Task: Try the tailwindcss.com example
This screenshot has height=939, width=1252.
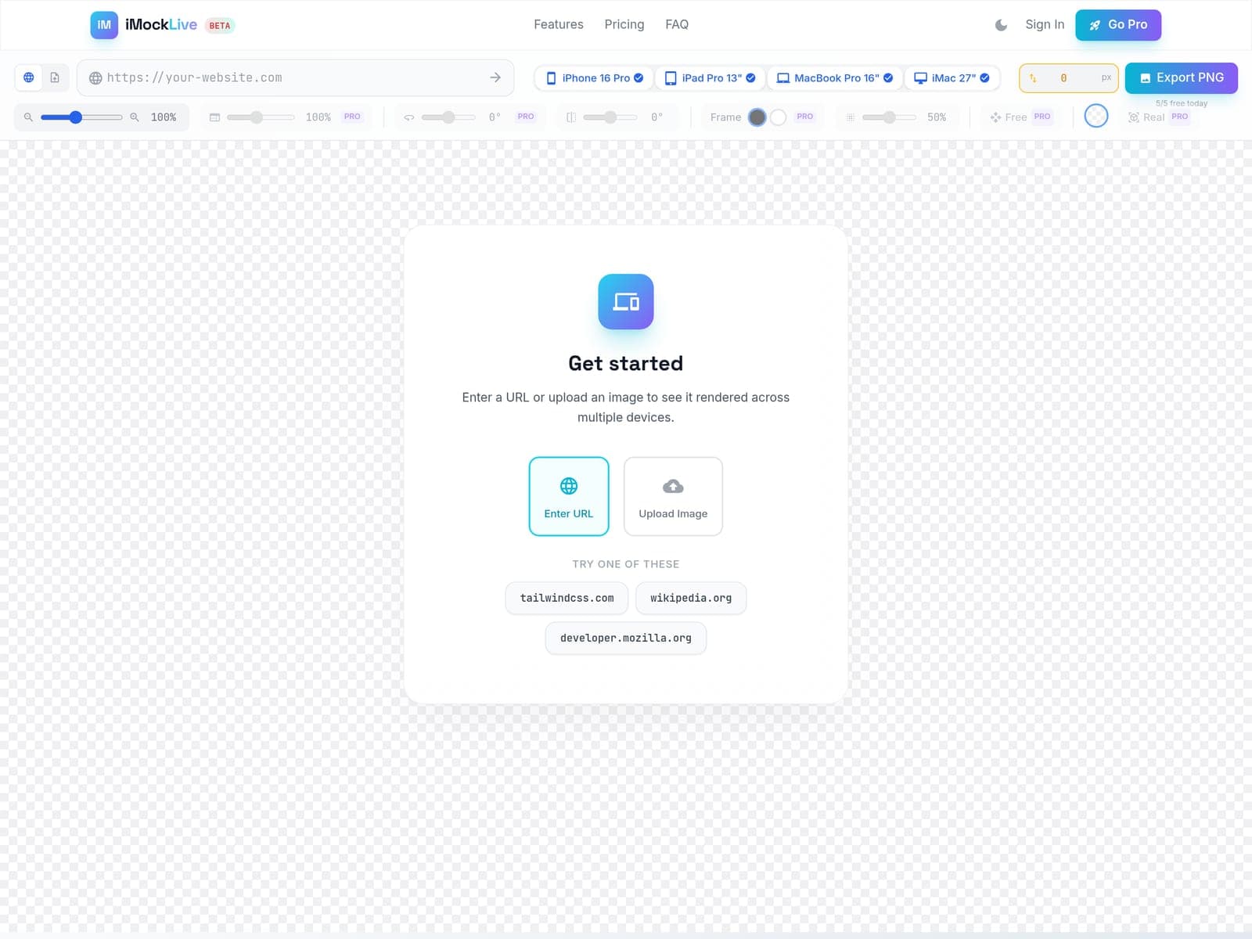Action: [x=567, y=598]
